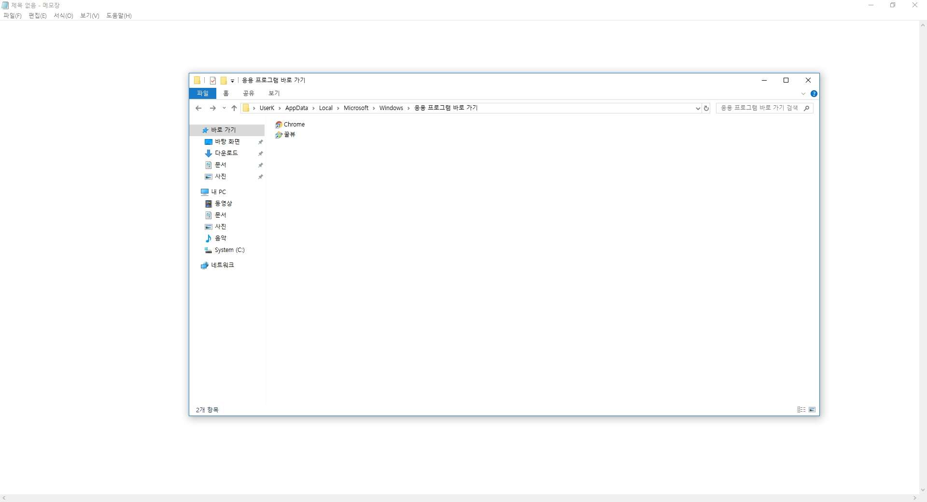
Task: Open 문서 under 내 PC
Action: tap(220, 215)
